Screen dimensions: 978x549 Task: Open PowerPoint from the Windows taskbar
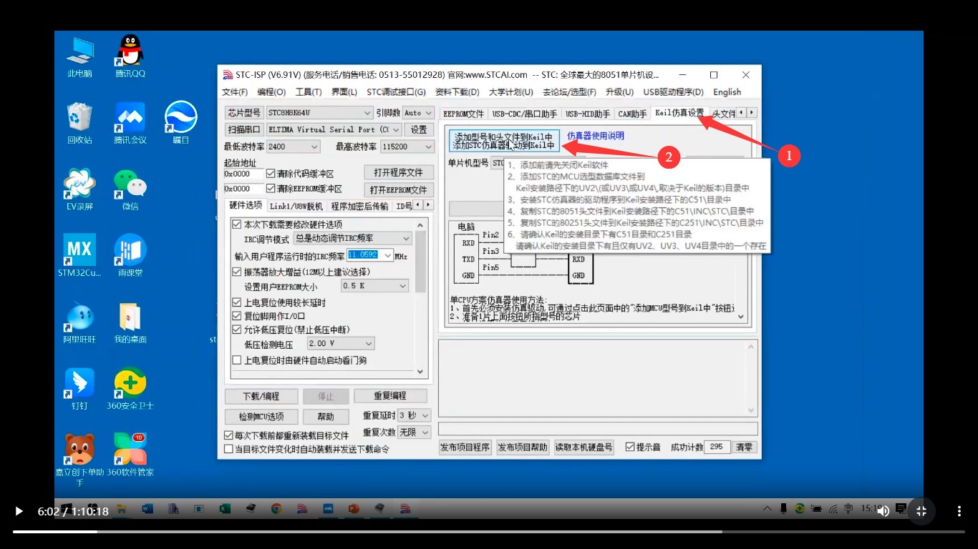pos(353,509)
